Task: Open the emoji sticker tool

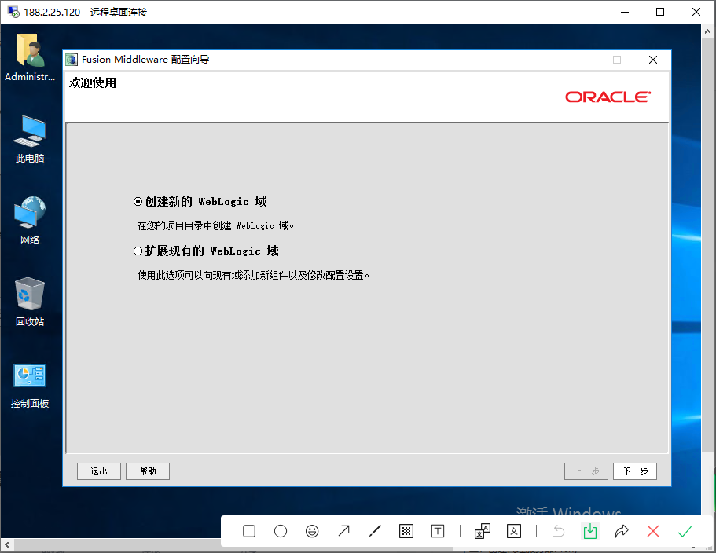Action: pyautogui.click(x=312, y=531)
